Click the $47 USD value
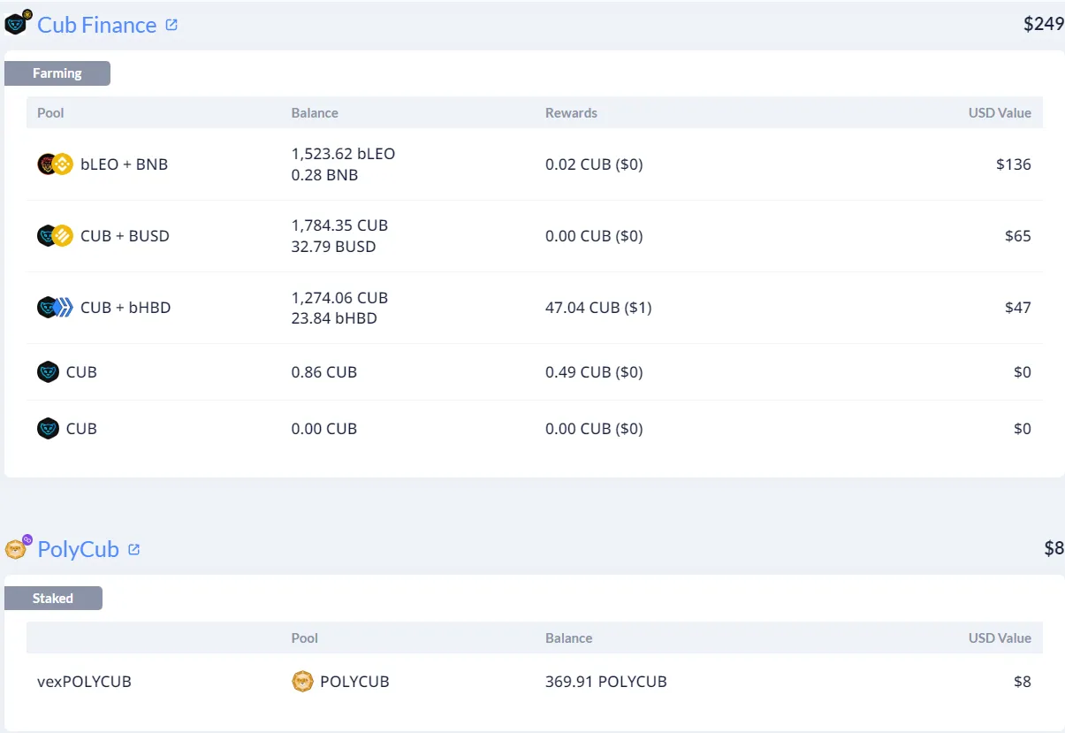Image resolution: width=1065 pixels, height=733 pixels. (1018, 308)
